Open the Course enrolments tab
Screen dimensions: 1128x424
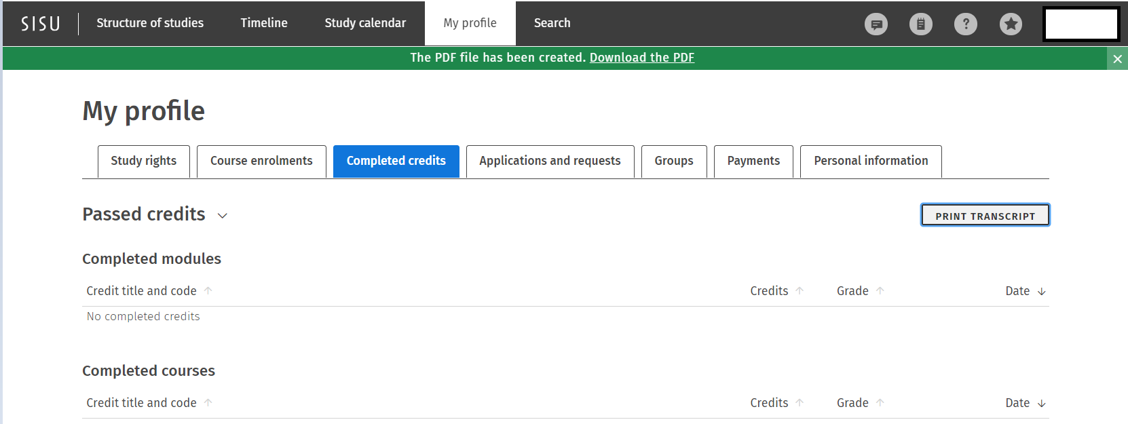point(261,161)
